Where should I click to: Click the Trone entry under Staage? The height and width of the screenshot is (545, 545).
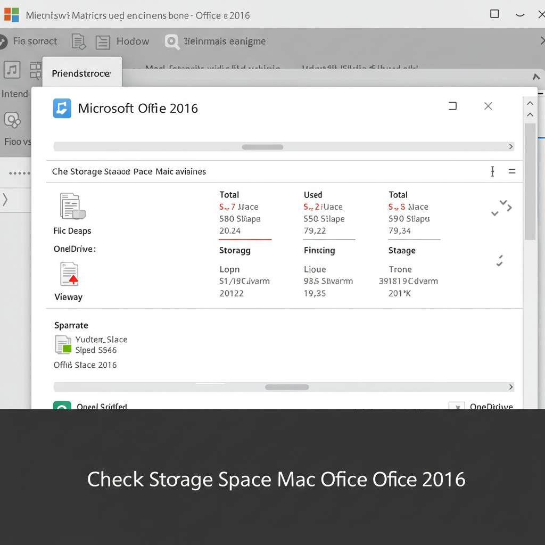tap(400, 269)
